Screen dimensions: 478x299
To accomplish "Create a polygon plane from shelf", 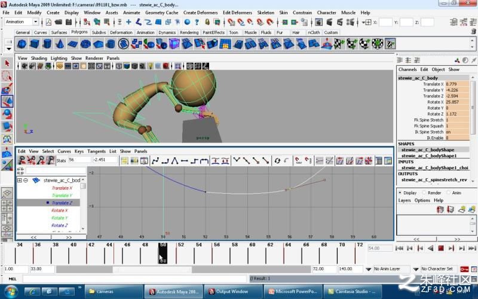I will (x=72, y=44).
